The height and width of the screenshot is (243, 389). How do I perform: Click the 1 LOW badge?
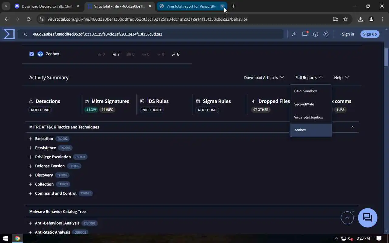(91, 110)
